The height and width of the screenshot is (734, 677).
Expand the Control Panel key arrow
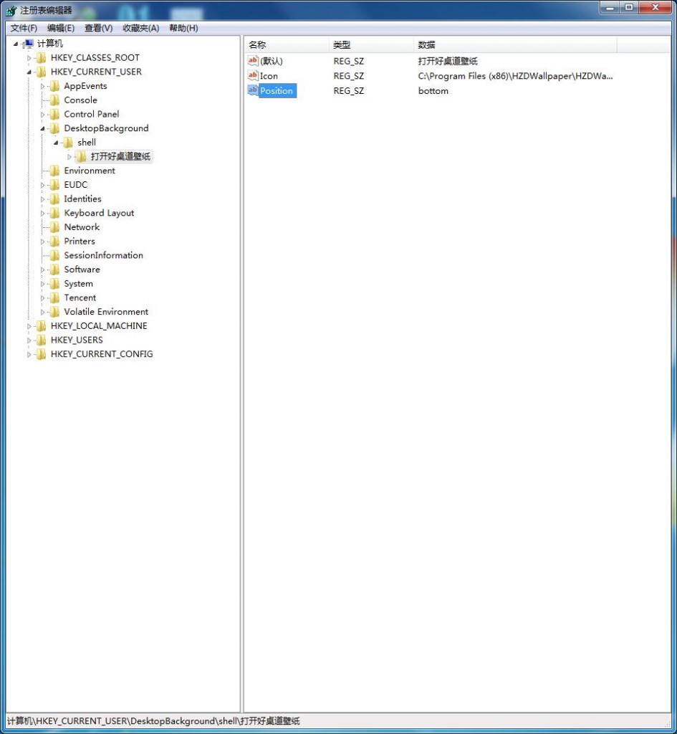pos(42,114)
